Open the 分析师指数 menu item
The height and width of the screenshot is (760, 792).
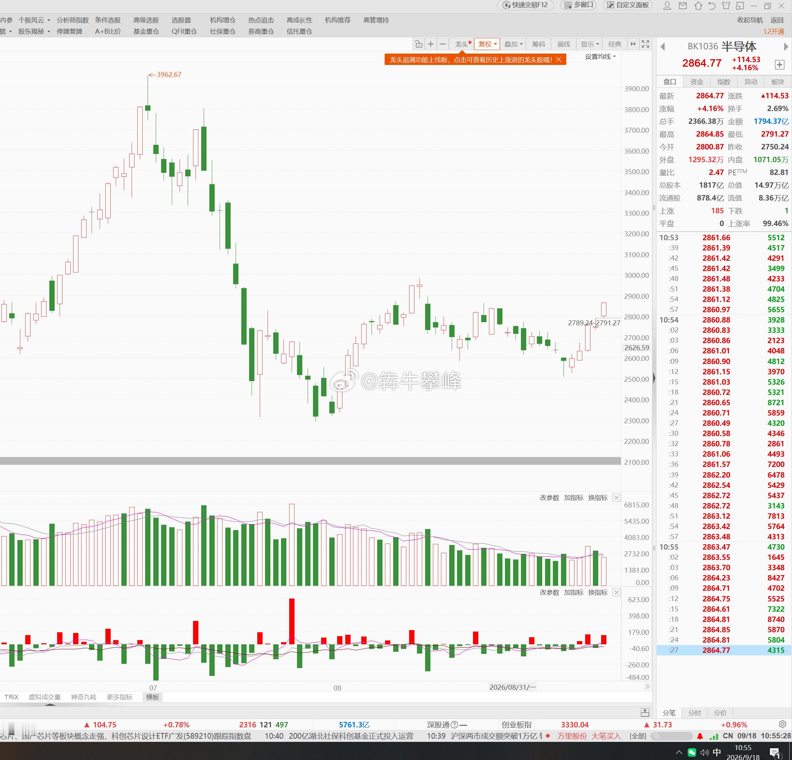73,20
